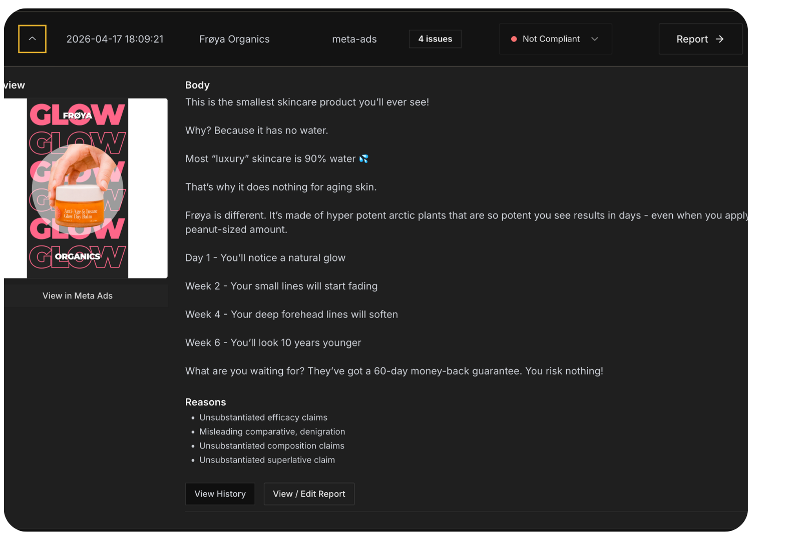The width and height of the screenshot is (811, 540).
Task: Click line 'Day 1 - You'll notice a natural glow'
Action: pos(265,257)
